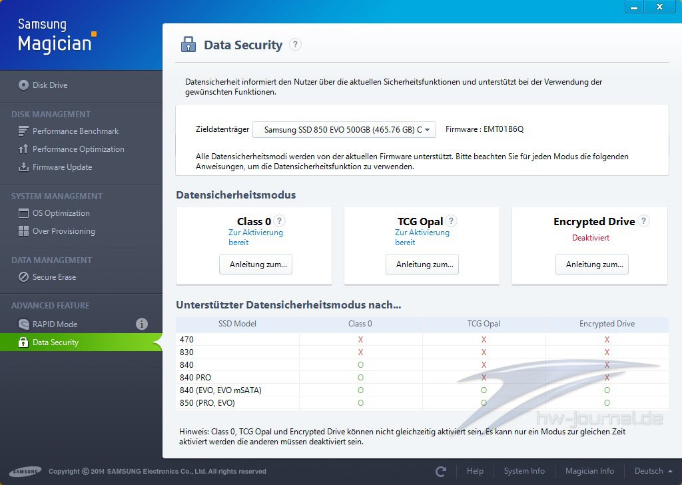
Task: Click the question mark beside TCG Opal
Action: 452,221
